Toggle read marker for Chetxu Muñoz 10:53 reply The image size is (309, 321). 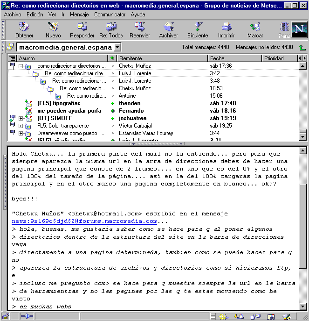tap(113, 88)
